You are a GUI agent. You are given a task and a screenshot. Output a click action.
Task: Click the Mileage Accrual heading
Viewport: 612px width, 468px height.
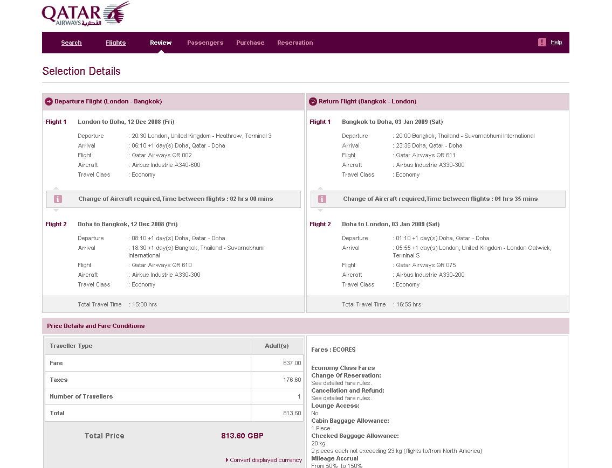(x=334, y=459)
